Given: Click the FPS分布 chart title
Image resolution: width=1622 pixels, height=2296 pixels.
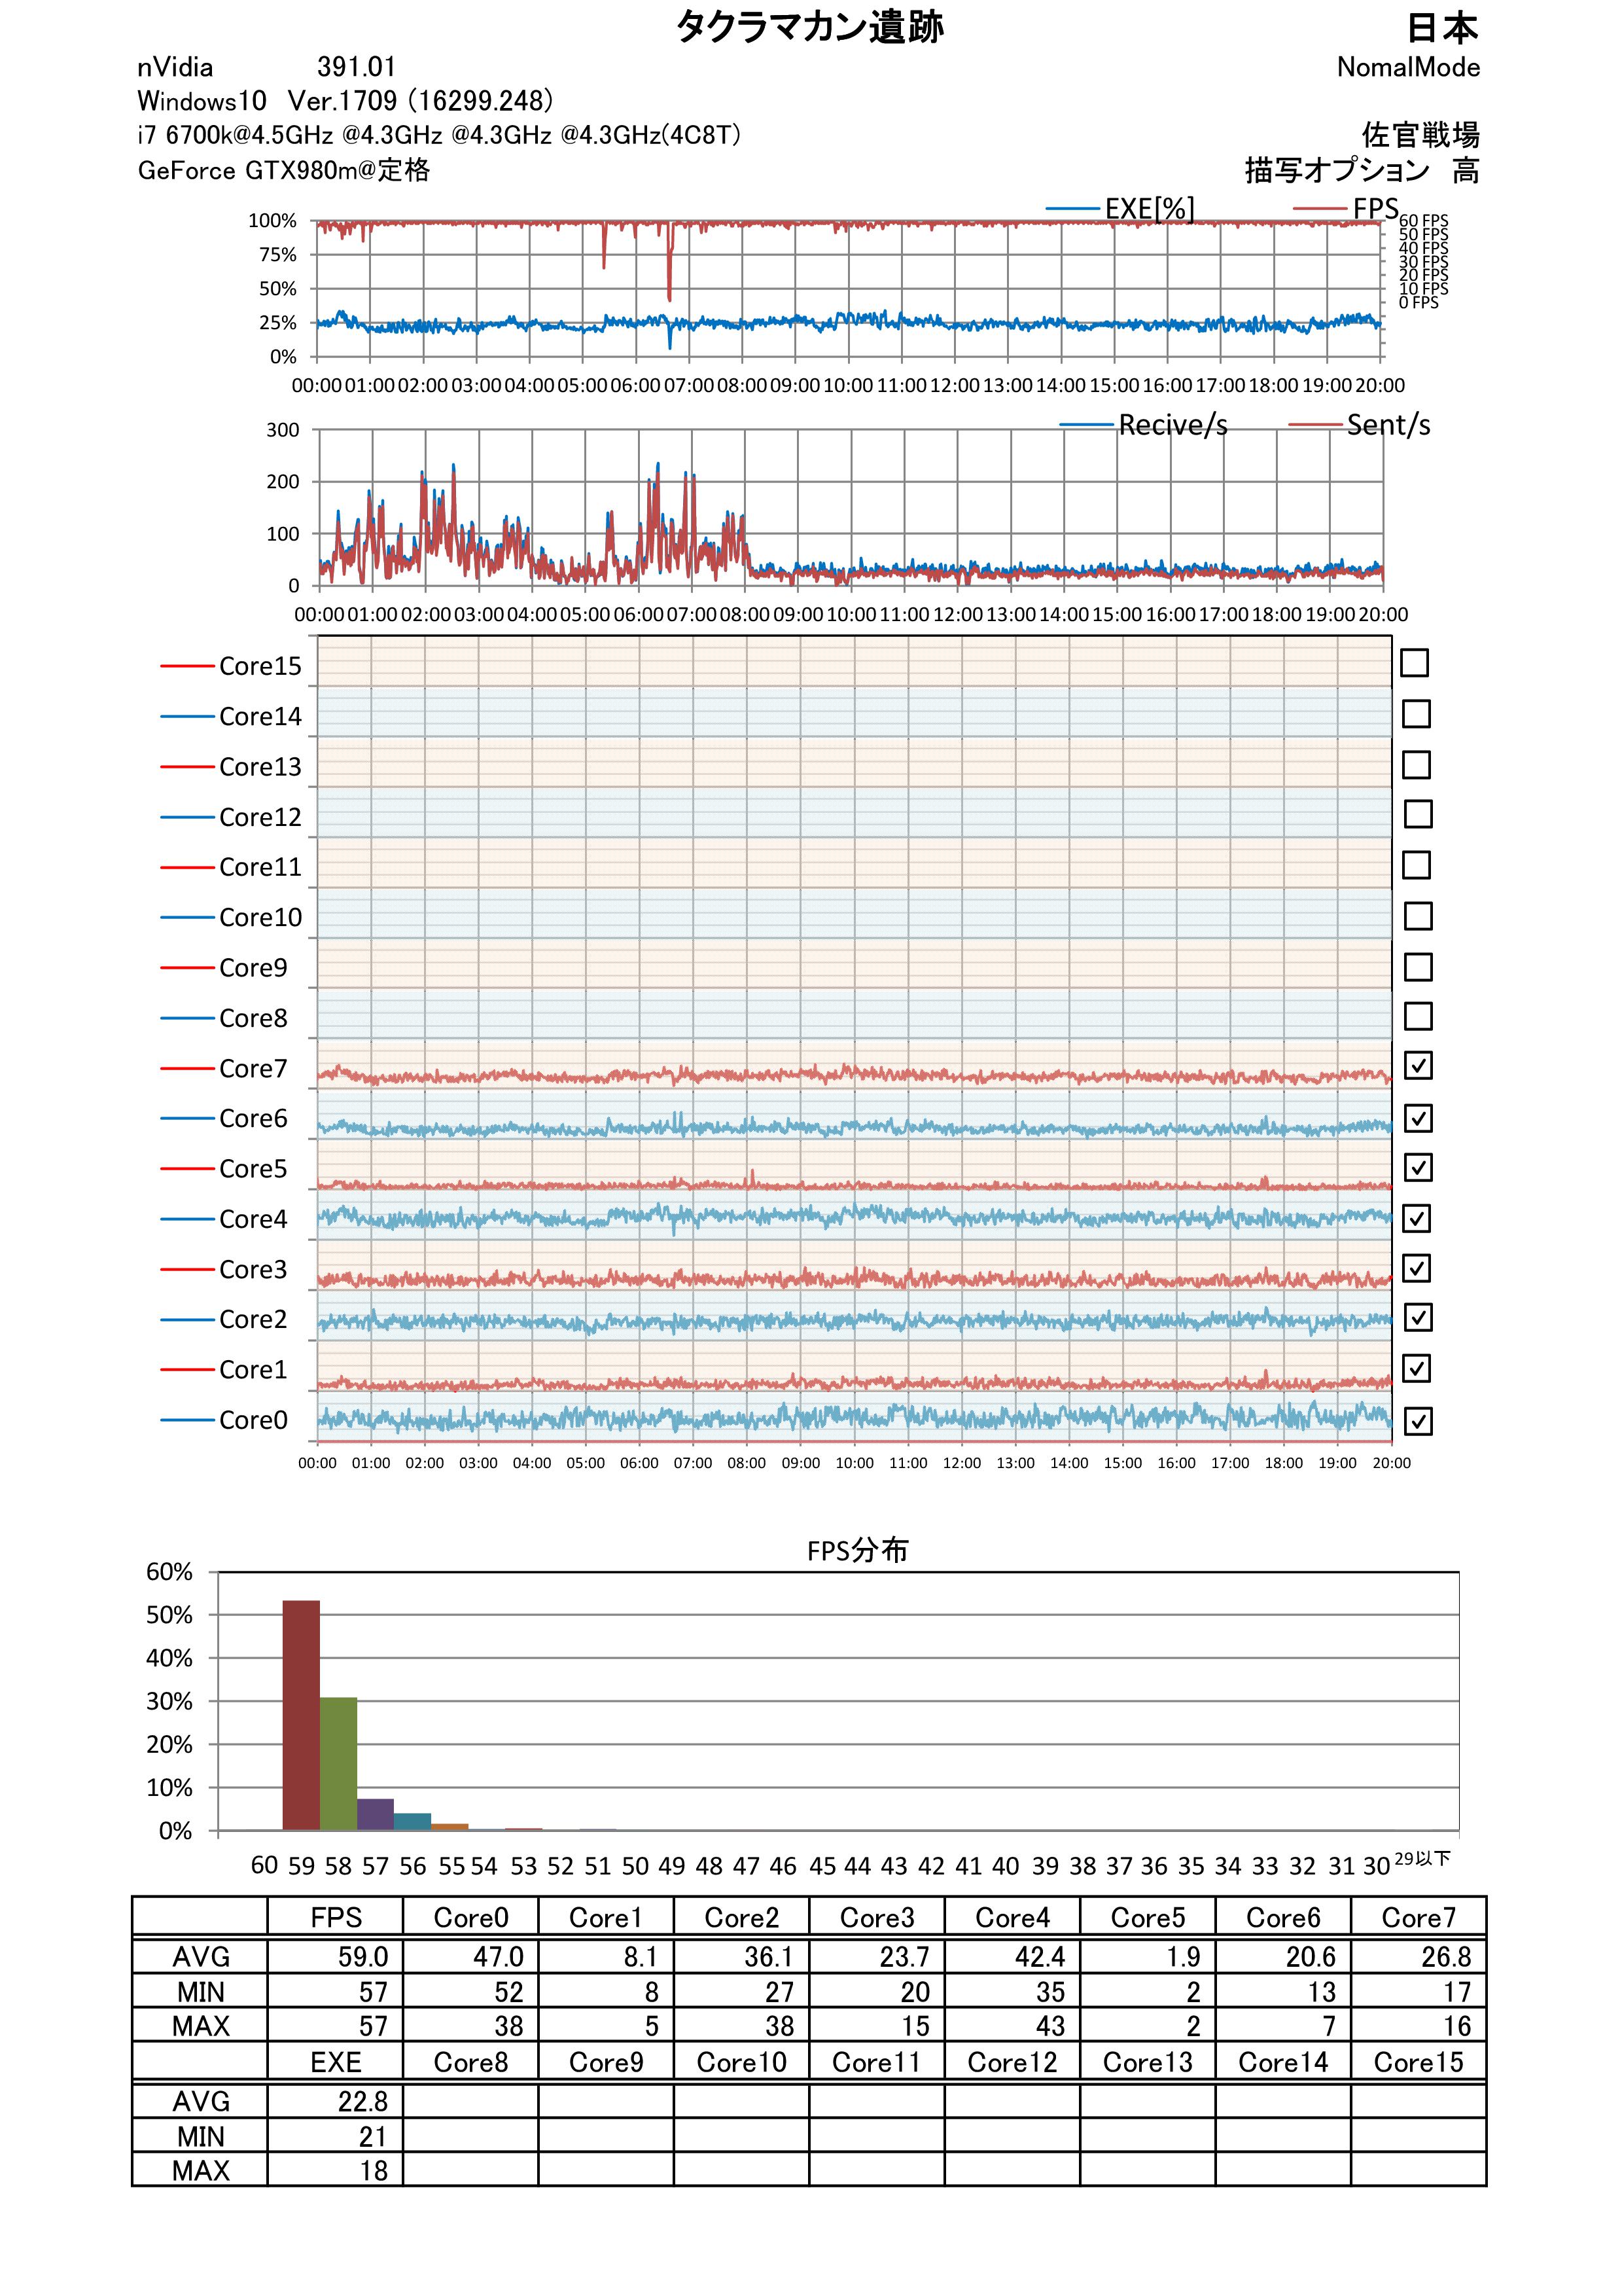Looking at the screenshot, I should [x=858, y=1550].
